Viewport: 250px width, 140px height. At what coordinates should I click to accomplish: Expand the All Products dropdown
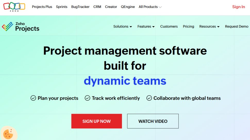coord(150,7)
